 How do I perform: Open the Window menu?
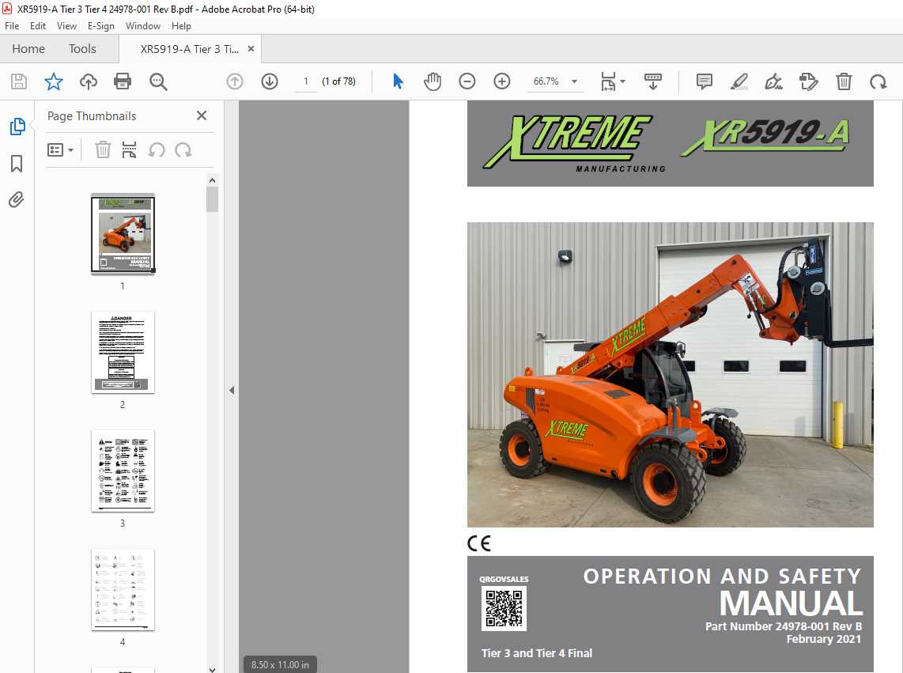(143, 26)
